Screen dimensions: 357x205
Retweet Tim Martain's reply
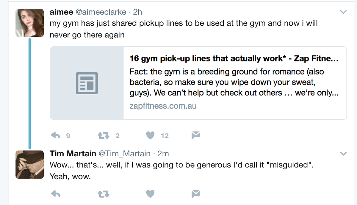pos(104,194)
